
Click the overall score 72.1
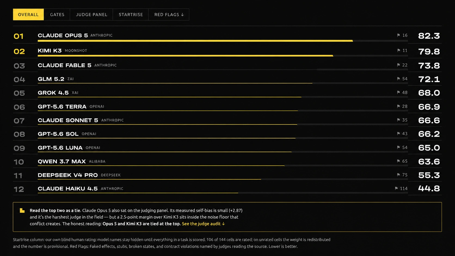(429, 79)
